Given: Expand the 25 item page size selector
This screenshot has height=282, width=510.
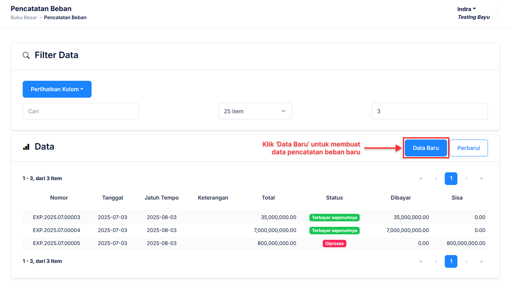Looking at the screenshot, I should (x=255, y=111).
